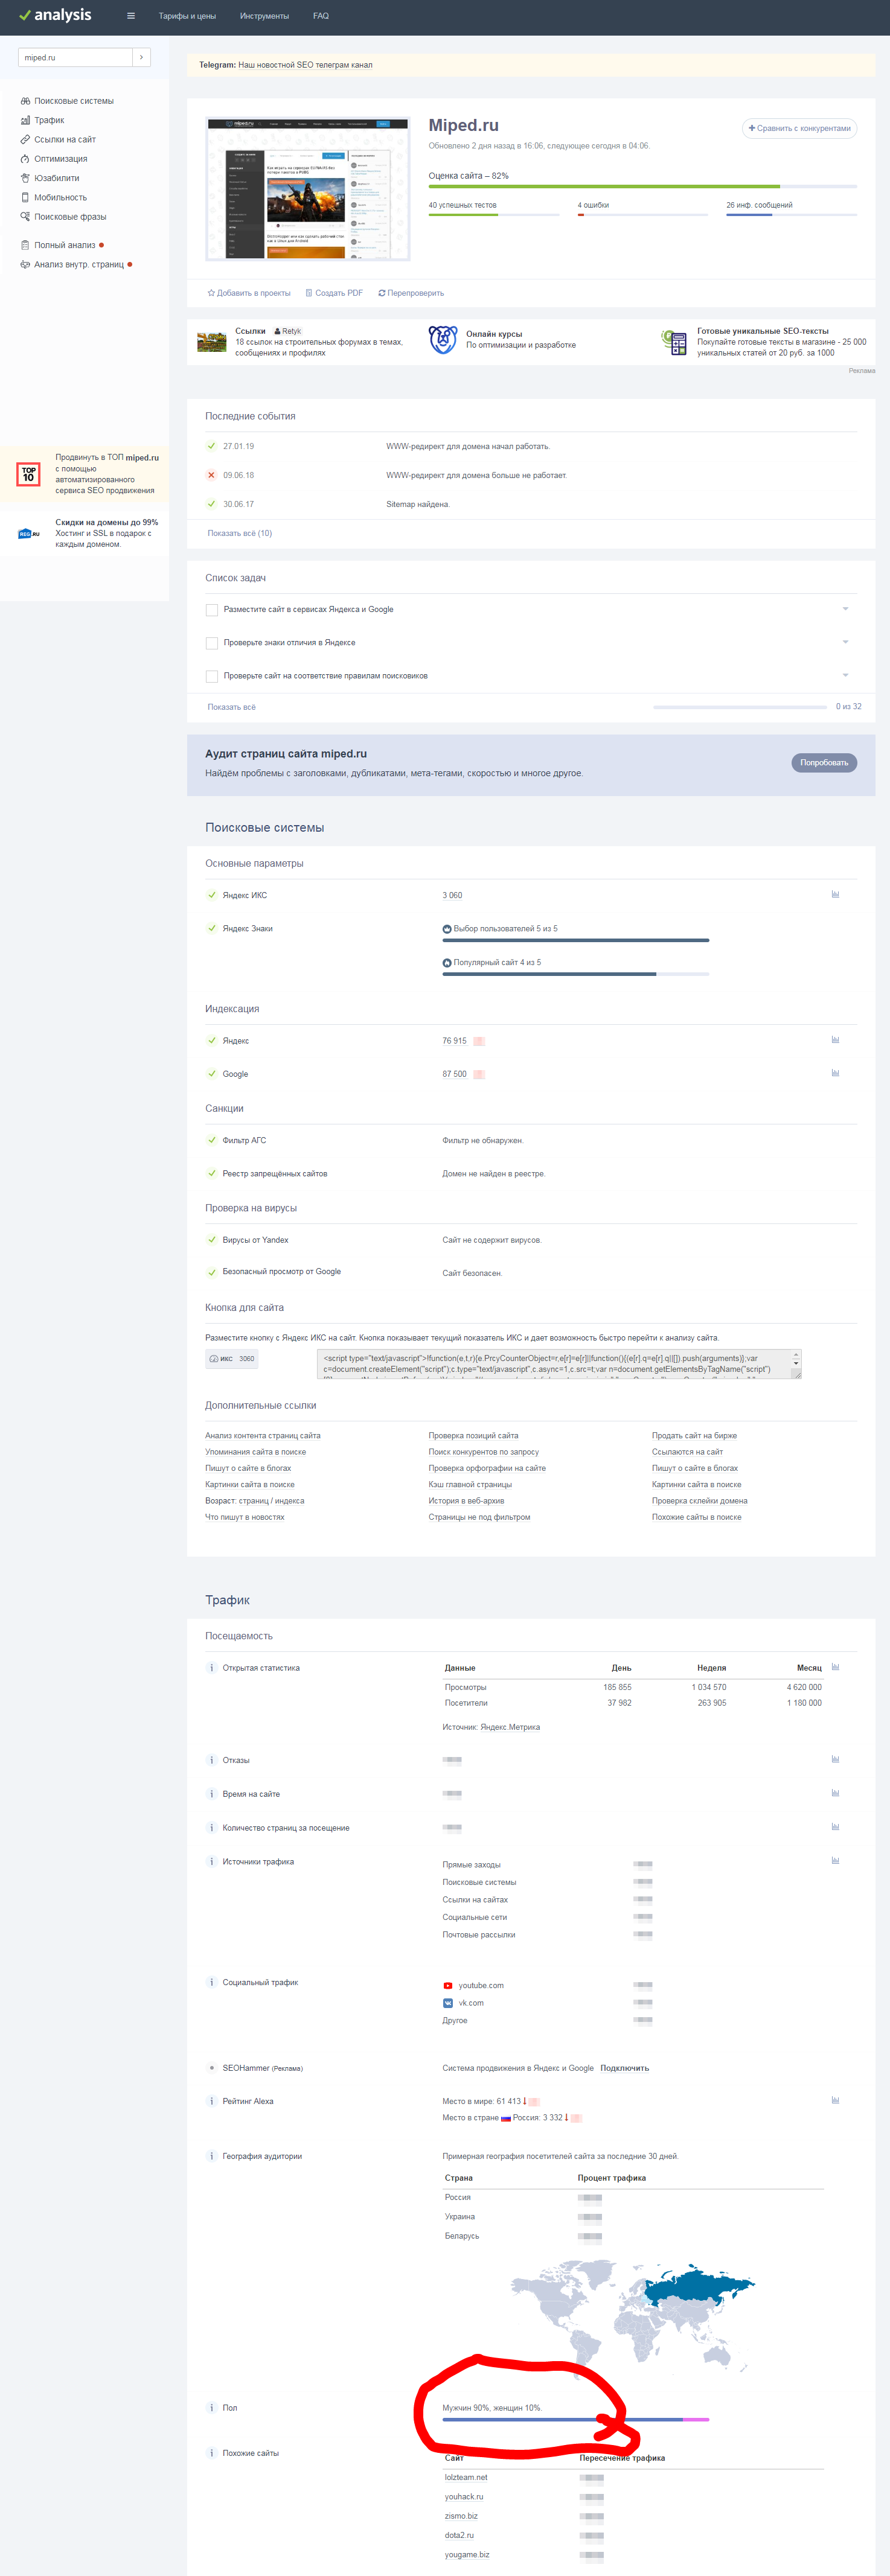The width and height of the screenshot is (890, 2576).
Task: Click the ИКС button script code textarea
Action: 559,1364
